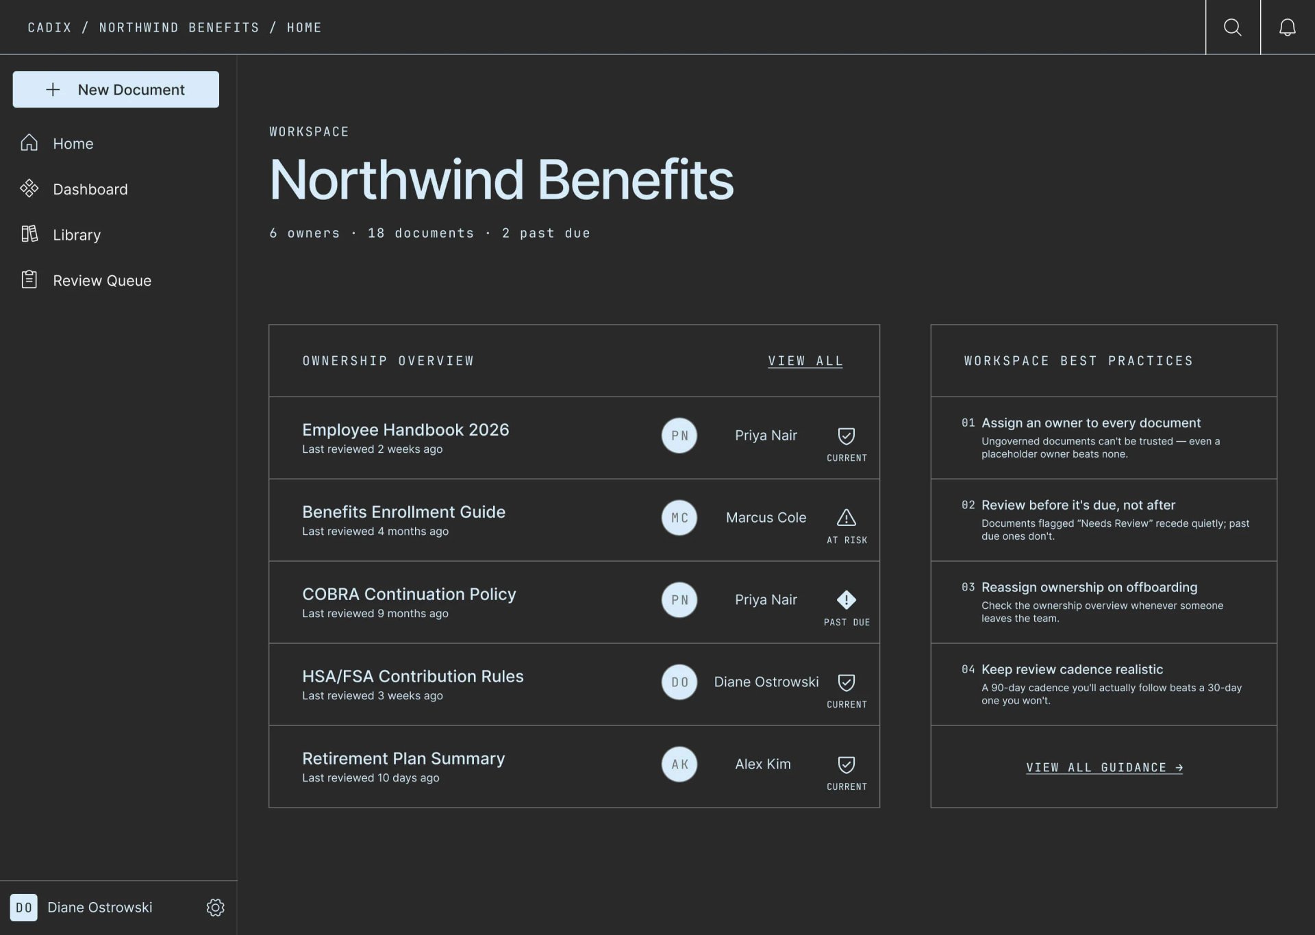Image resolution: width=1315 pixels, height=935 pixels.
Task: Click the shield icon for Retirement Plan Summary
Action: pyautogui.click(x=847, y=764)
